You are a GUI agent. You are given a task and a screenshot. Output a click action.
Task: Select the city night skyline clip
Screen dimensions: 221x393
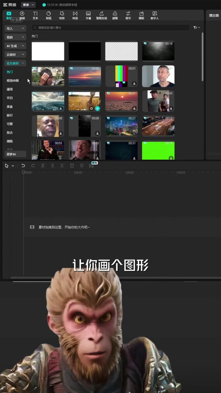click(x=121, y=126)
